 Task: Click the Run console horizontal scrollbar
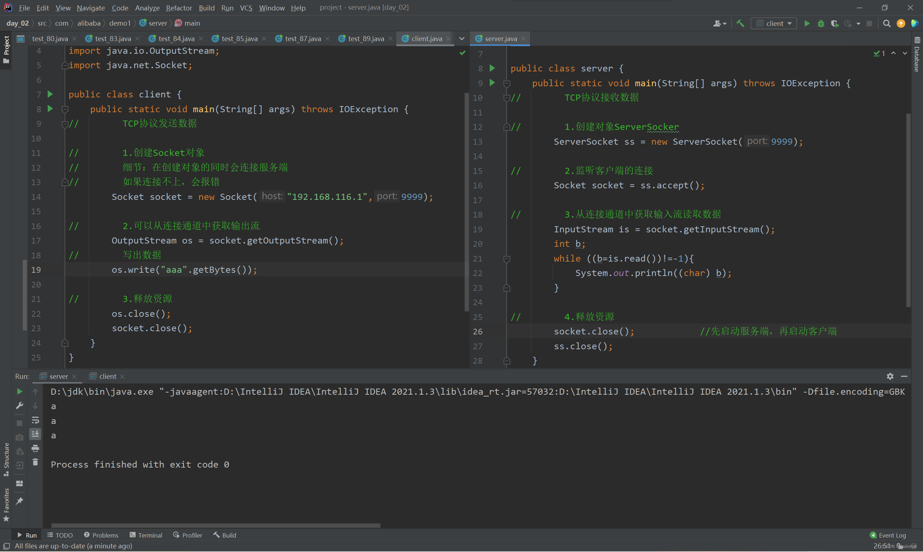[x=216, y=525]
